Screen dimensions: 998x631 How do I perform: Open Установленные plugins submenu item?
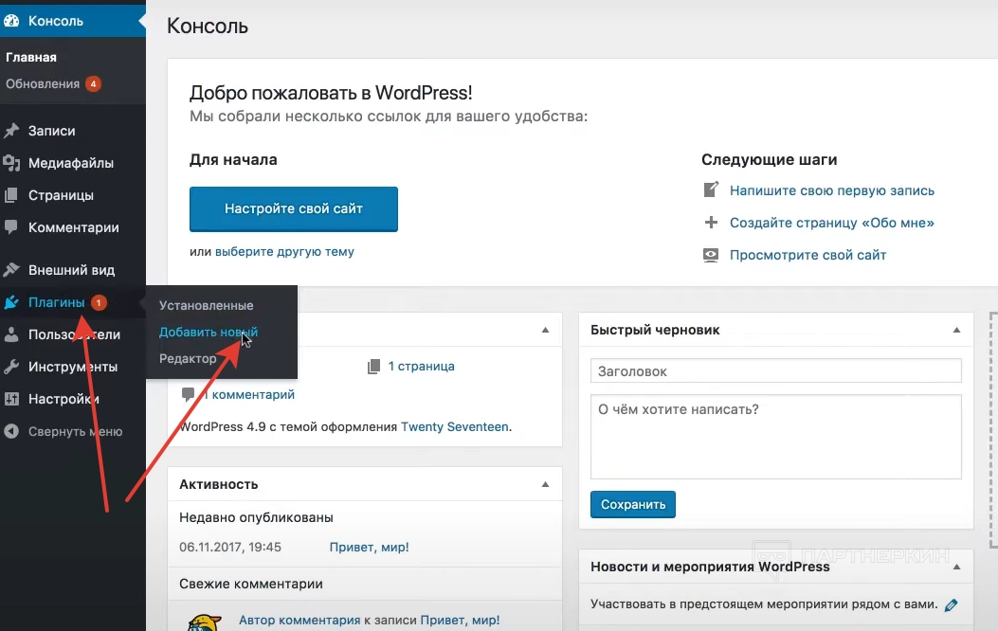point(206,306)
